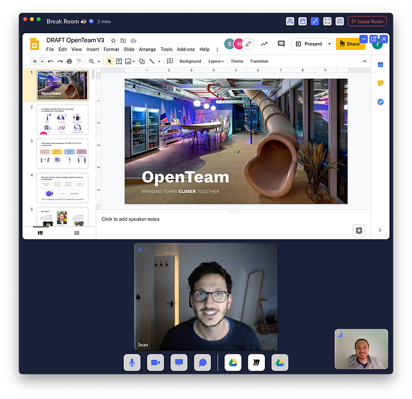
Task: Select slide 1 thumbnail OpenTeam
Action: pyautogui.click(x=63, y=85)
